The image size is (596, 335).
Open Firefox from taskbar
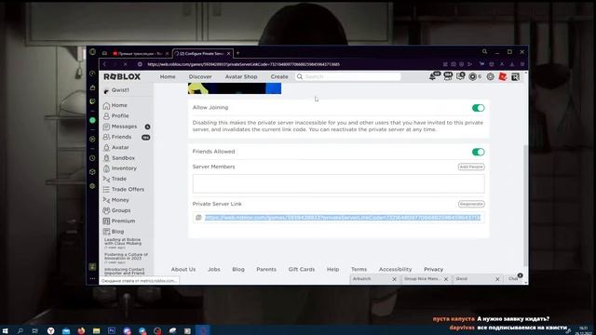coord(81,331)
